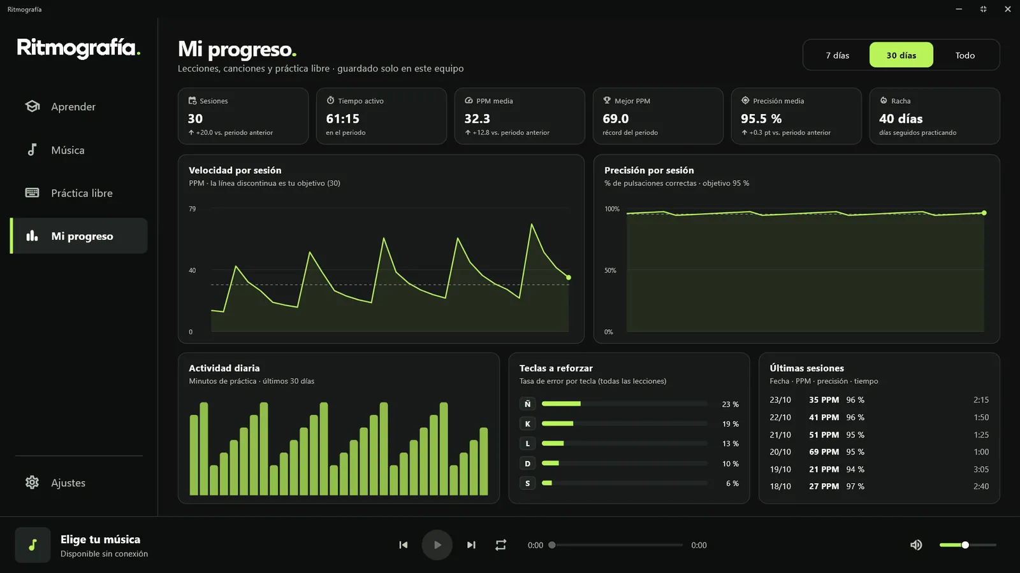This screenshot has width=1020, height=573.
Task: Click the flame icon on Racha card
Action: (x=884, y=101)
